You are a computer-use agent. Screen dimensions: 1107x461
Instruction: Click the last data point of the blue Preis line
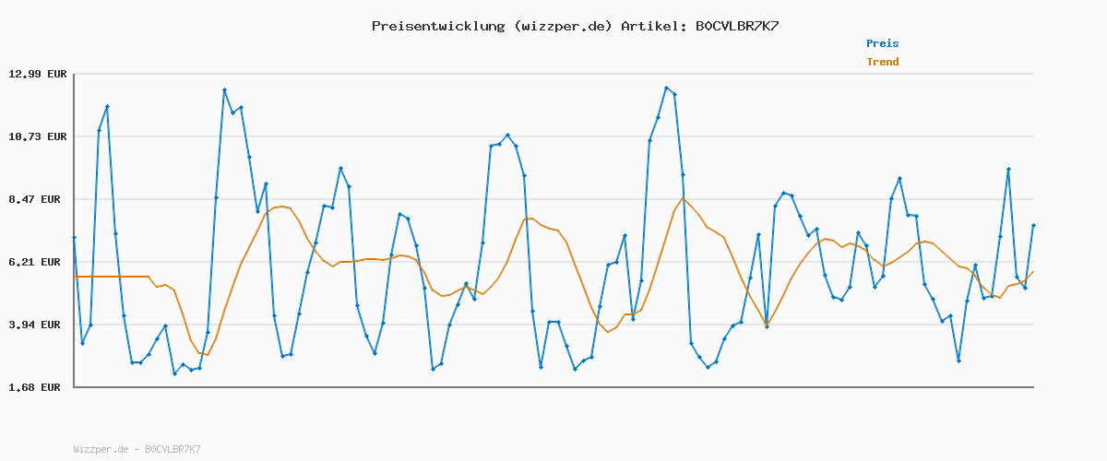coord(1033,226)
